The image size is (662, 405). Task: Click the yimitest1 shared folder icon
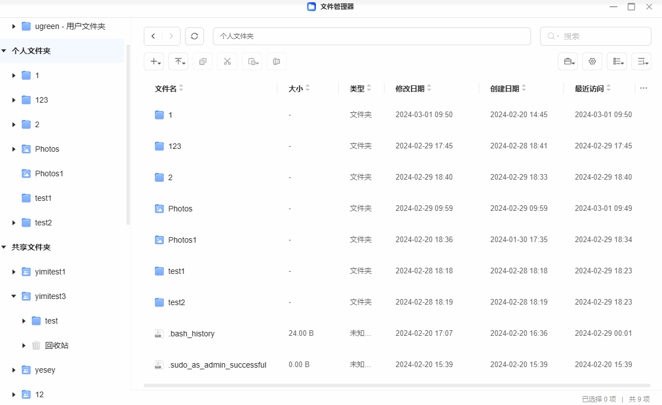(x=26, y=272)
